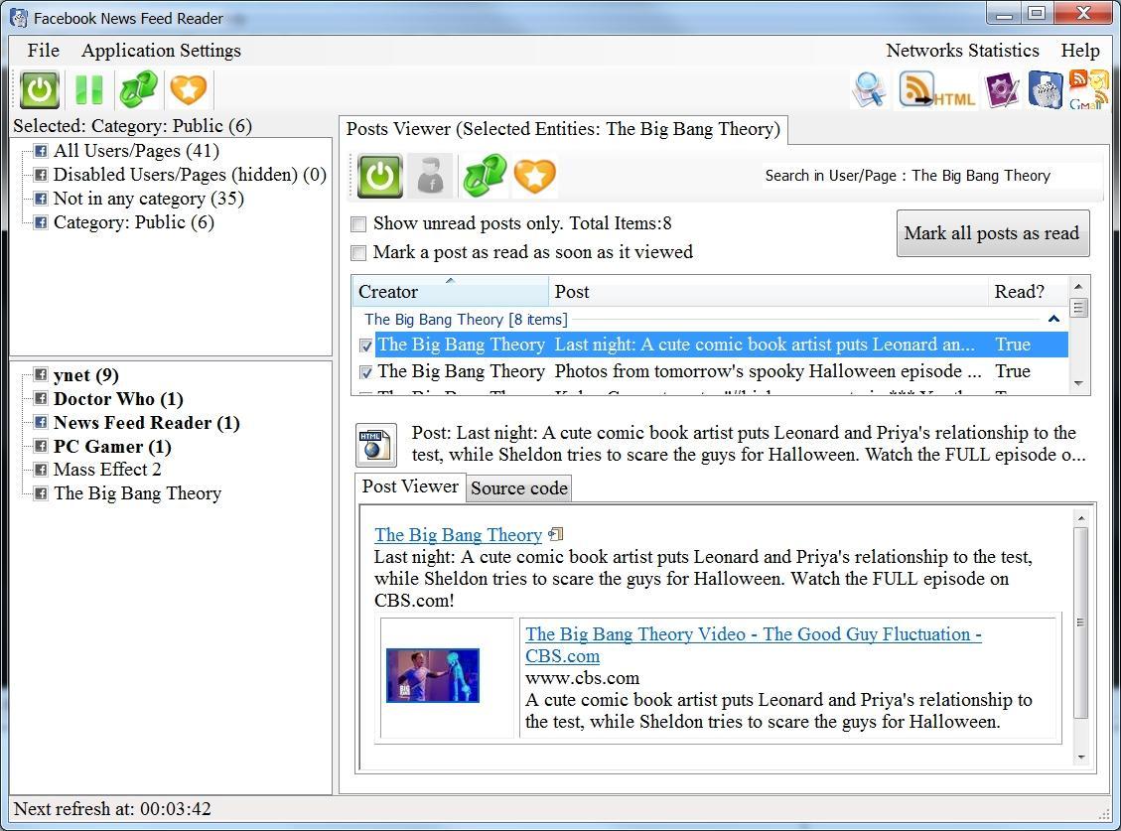Open The Good Guy Fluctuation video link
This screenshot has height=831, width=1121.
753,644
